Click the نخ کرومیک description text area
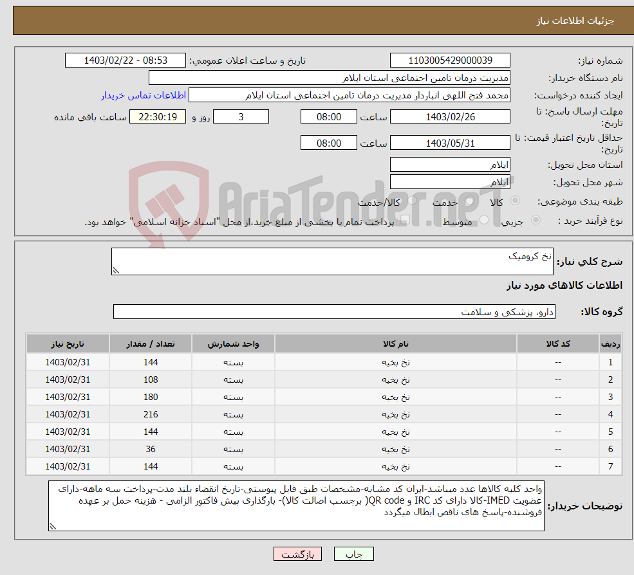 click(332, 261)
